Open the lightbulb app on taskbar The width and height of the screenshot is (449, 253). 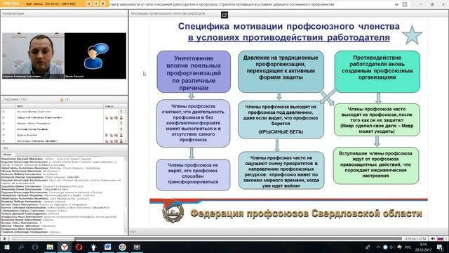tap(93, 247)
